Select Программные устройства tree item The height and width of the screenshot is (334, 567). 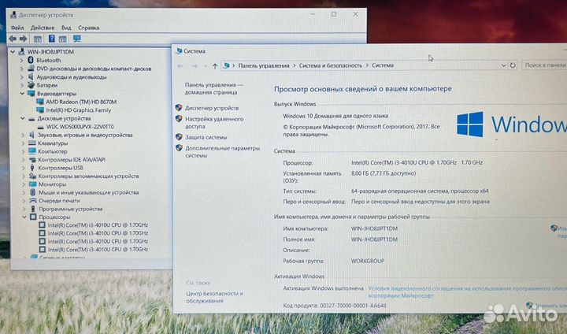(71, 209)
